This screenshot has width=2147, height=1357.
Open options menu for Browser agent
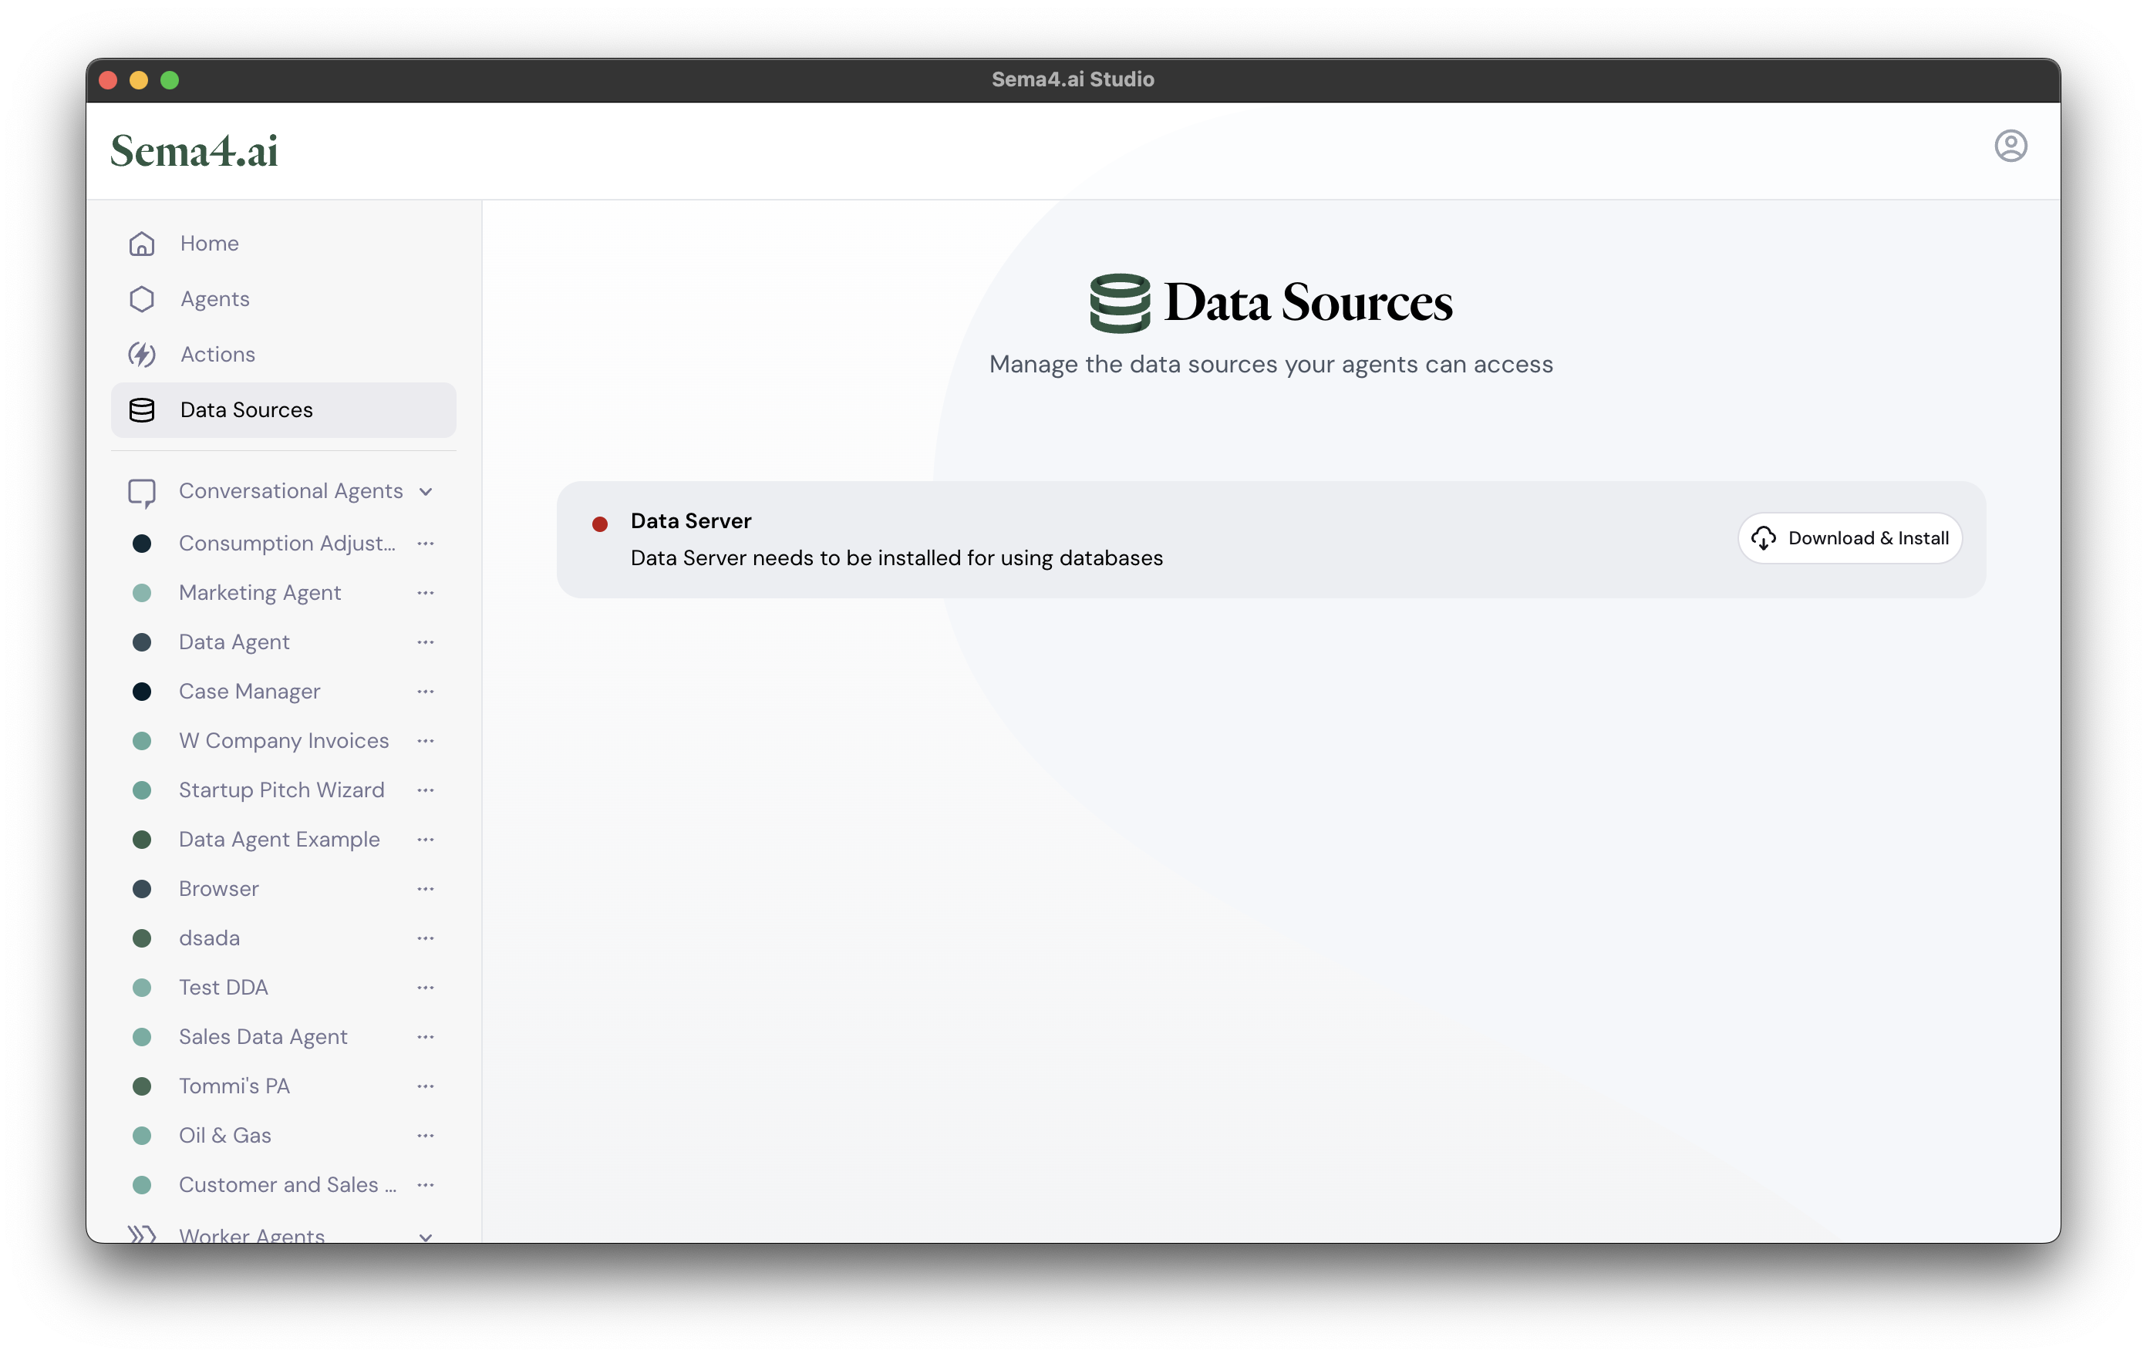pos(425,889)
